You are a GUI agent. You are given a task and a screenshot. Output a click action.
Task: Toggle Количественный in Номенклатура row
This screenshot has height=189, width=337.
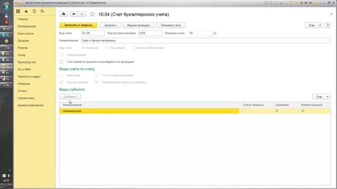pos(303,111)
